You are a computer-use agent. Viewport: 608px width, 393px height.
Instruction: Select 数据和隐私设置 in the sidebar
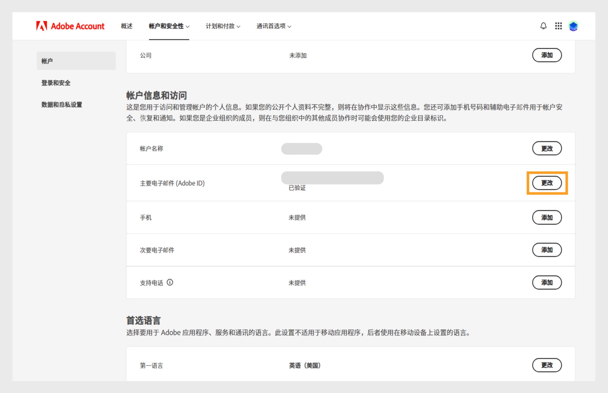coord(62,105)
